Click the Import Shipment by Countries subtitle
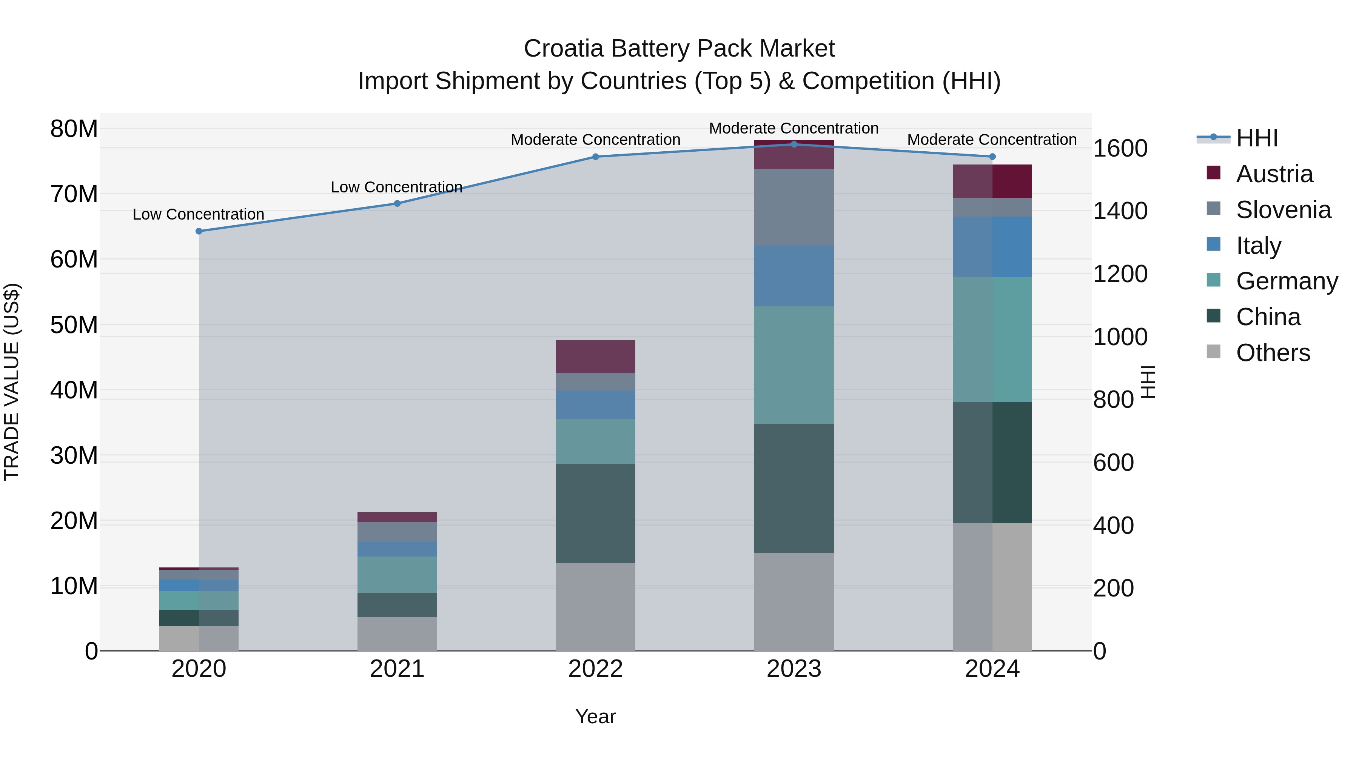 click(679, 81)
